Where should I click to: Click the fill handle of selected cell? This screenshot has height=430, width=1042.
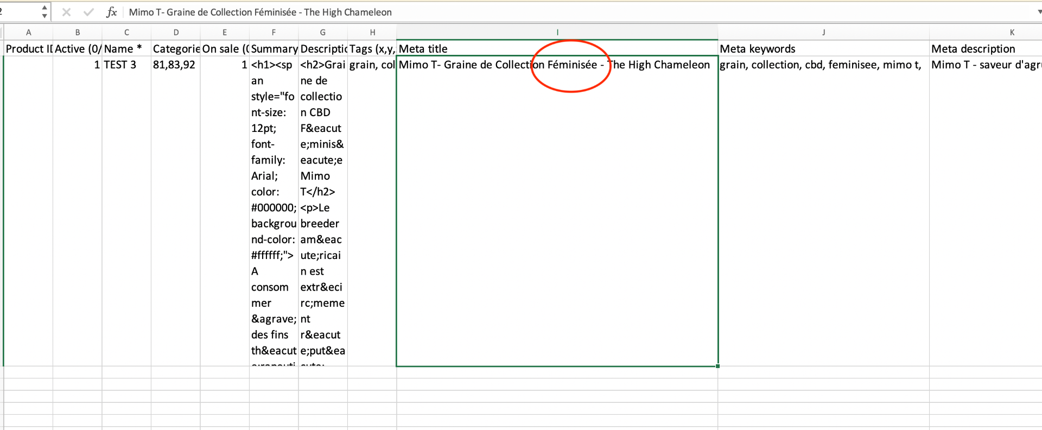pos(717,366)
